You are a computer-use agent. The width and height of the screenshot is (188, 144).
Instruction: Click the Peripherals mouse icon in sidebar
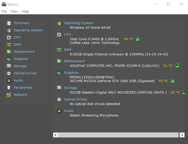[9, 88]
